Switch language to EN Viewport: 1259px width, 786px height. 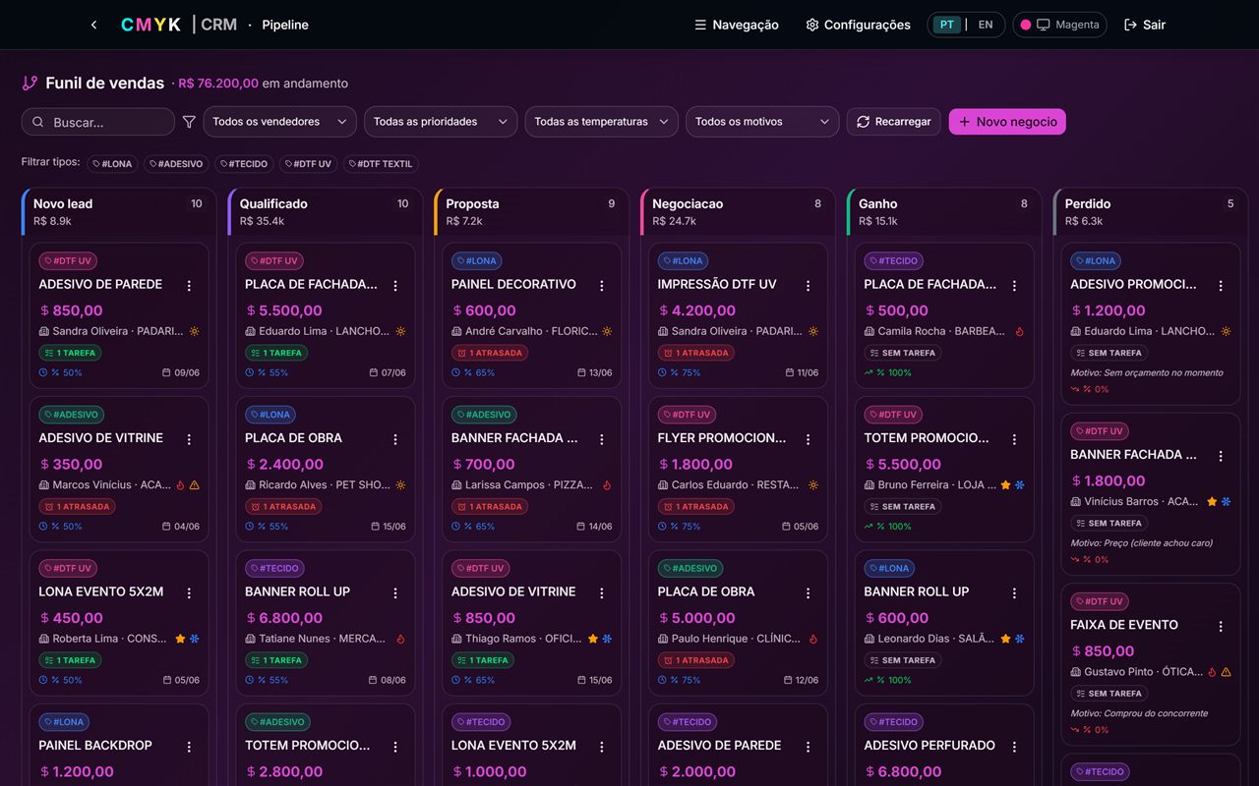pos(986,25)
